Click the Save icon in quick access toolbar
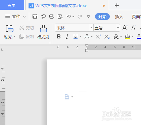The height and width of the screenshot is (125, 141). click(35, 17)
